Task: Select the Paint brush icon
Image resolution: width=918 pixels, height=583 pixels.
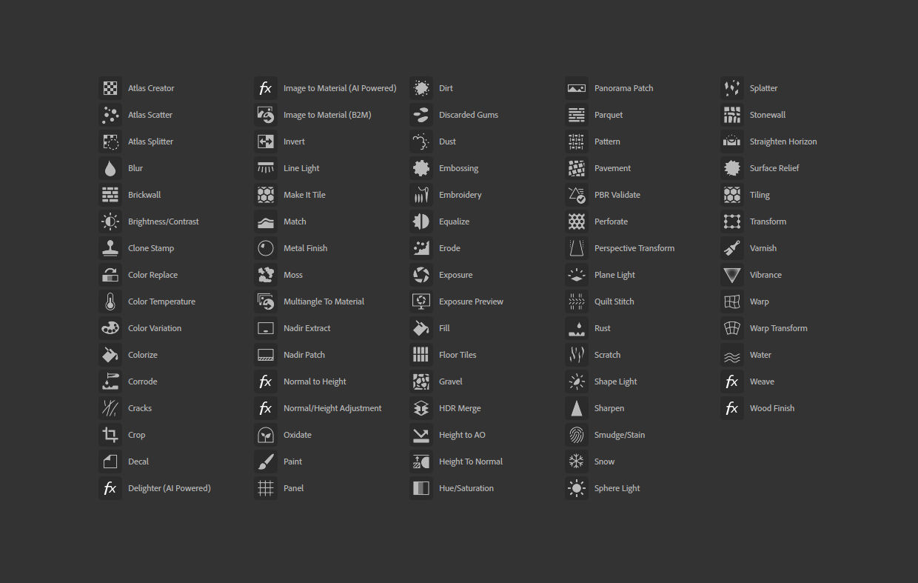Action: (x=266, y=462)
